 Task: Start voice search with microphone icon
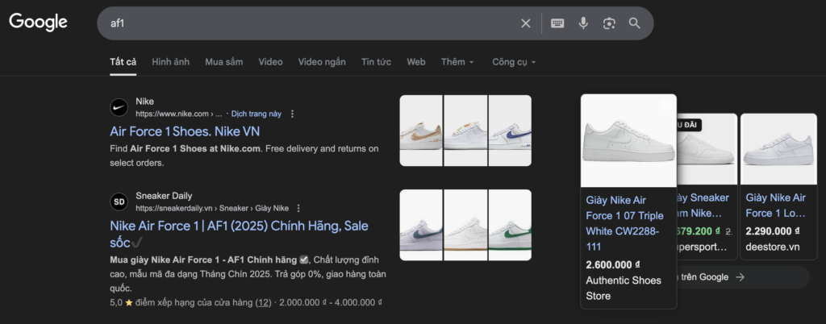click(583, 23)
